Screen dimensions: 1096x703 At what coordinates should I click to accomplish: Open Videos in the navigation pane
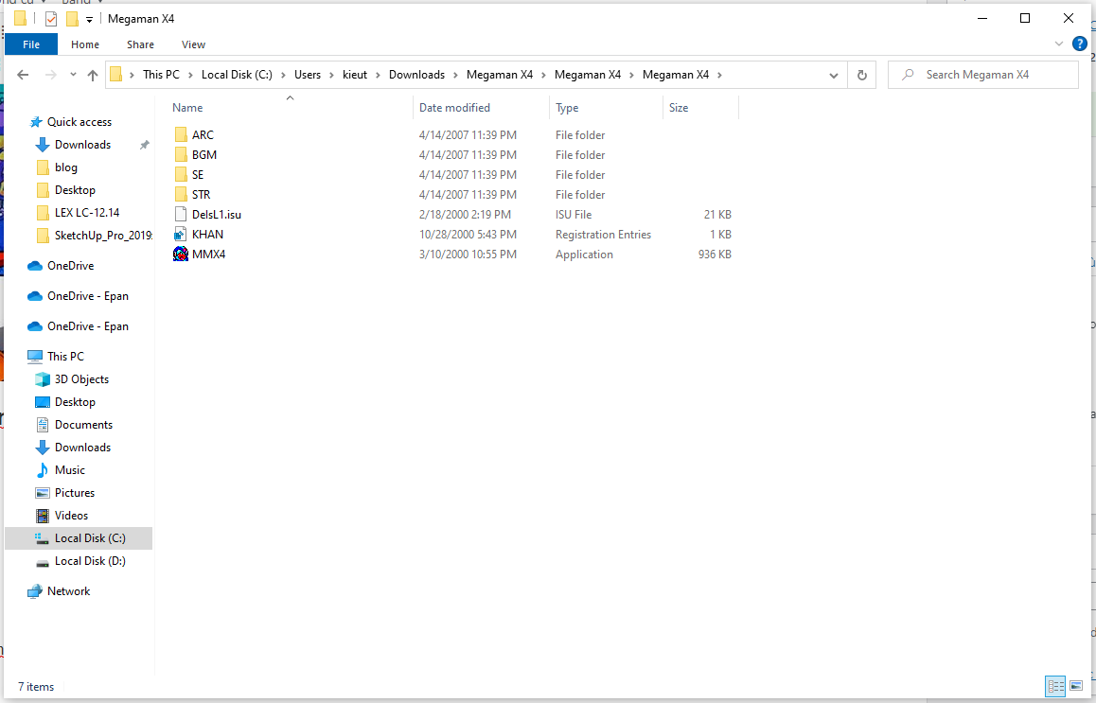coord(62,515)
